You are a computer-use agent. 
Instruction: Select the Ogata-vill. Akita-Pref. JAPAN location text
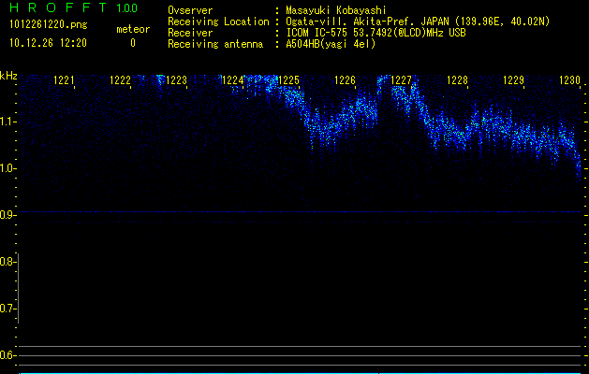click(x=418, y=22)
